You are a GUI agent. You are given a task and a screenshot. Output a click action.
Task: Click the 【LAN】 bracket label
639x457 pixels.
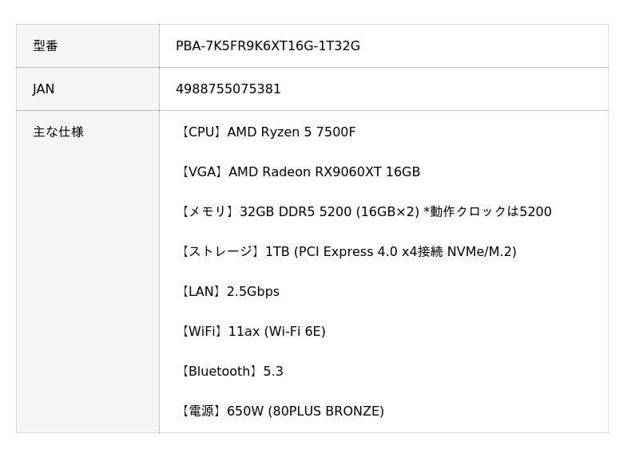pyautogui.click(x=201, y=292)
